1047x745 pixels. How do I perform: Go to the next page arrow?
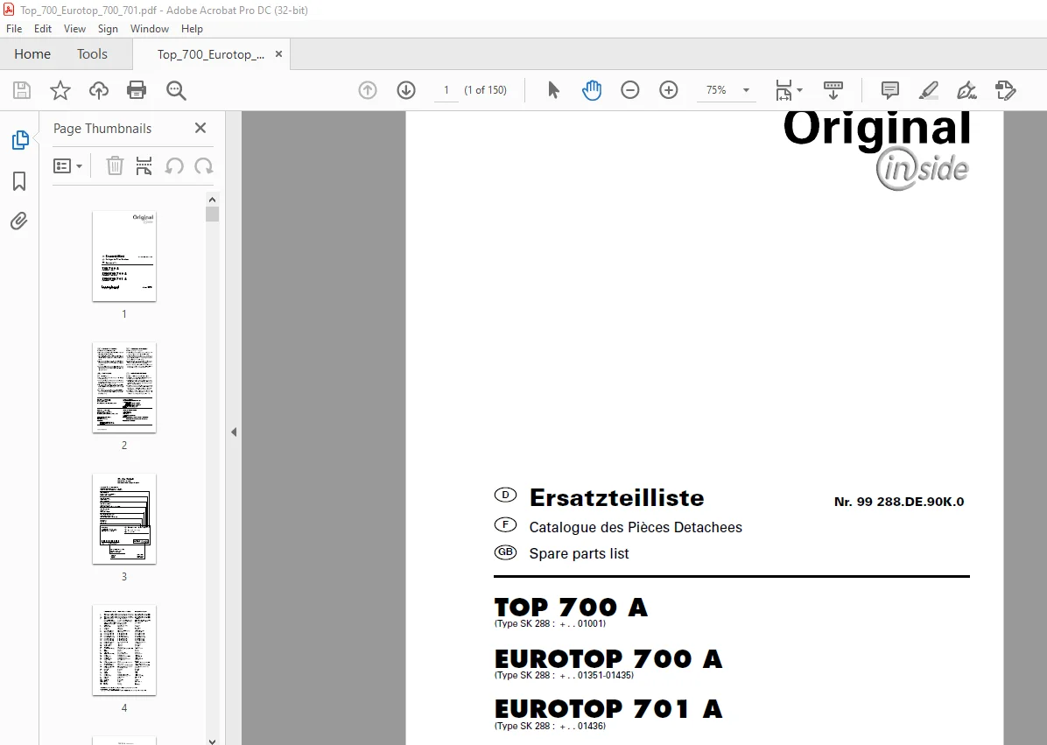point(406,90)
